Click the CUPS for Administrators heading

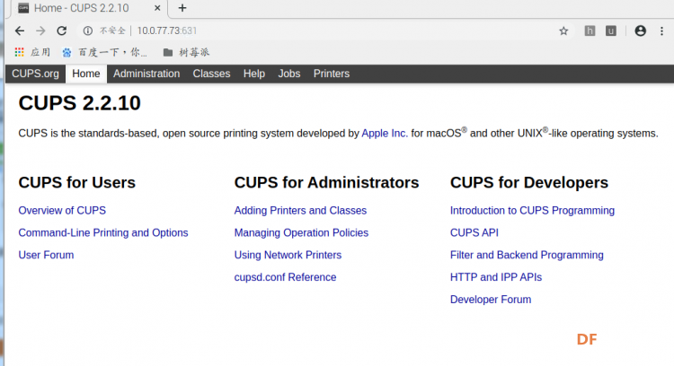pos(326,183)
